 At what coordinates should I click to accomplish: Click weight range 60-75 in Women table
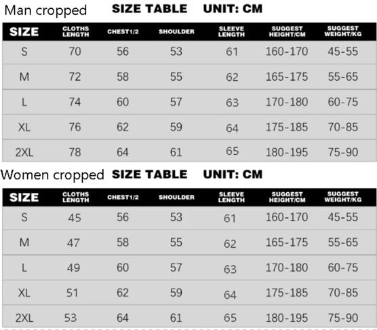pyautogui.click(x=343, y=268)
